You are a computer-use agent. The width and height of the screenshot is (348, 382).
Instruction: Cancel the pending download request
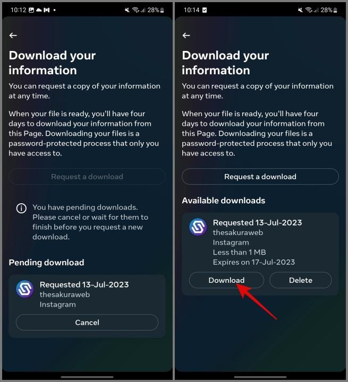pos(87,323)
